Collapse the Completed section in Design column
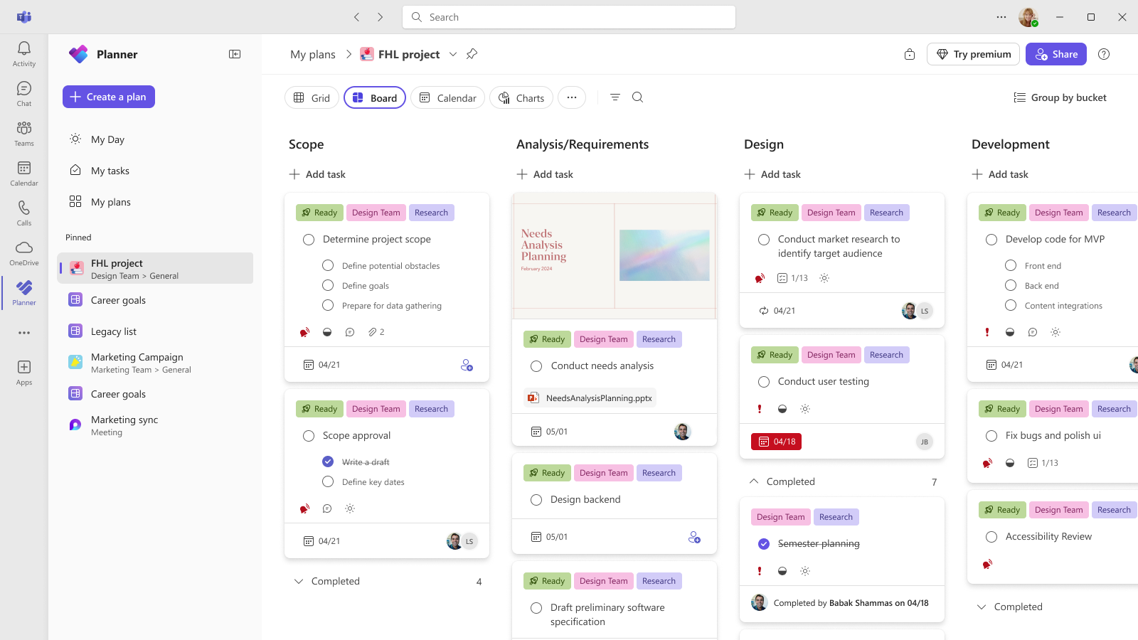 click(x=754, y=481)
